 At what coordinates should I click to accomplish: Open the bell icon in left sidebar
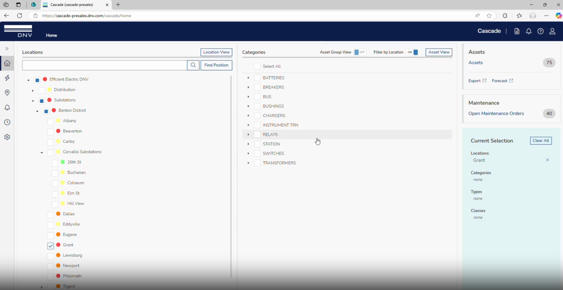pos(7,107)
